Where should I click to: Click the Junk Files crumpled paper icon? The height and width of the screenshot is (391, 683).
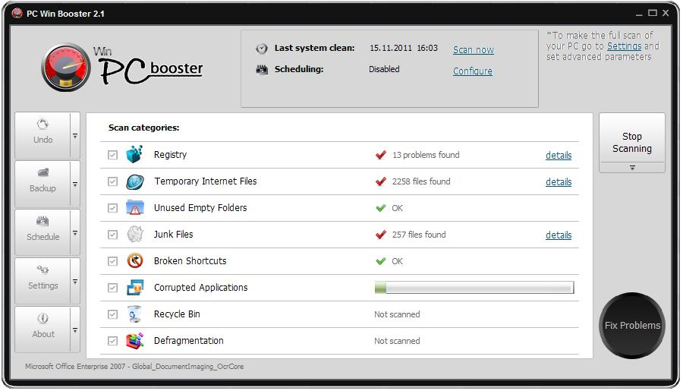point(135,234)
